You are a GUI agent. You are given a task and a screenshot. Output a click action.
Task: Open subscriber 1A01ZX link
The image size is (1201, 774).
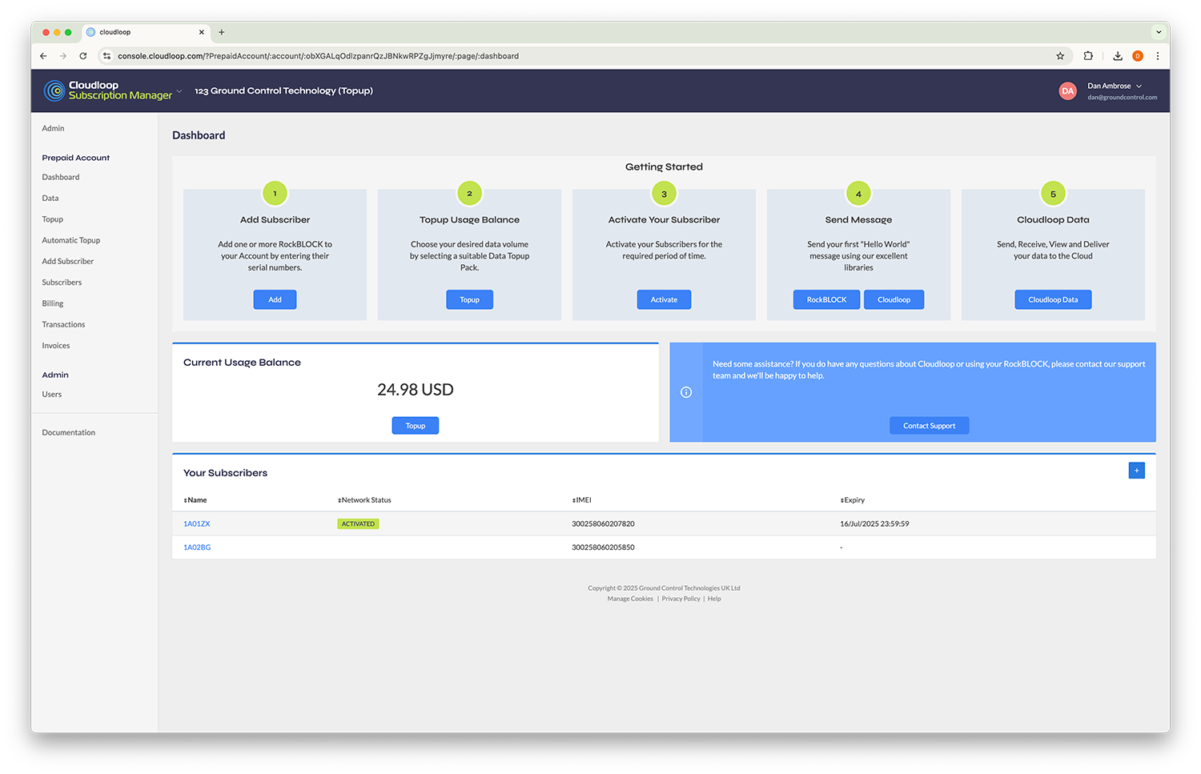tap(197, 523)
